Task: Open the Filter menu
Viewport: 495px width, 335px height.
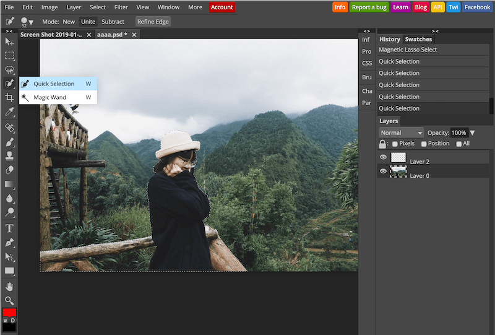Action: 121,7
